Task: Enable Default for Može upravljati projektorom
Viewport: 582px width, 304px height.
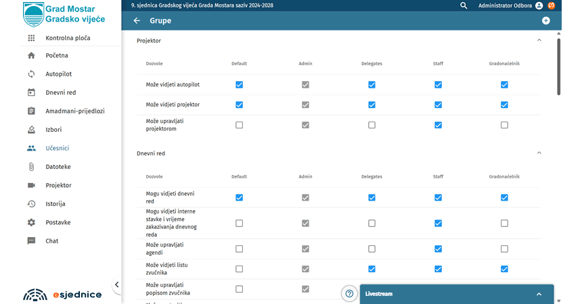Action: (239, 125)
